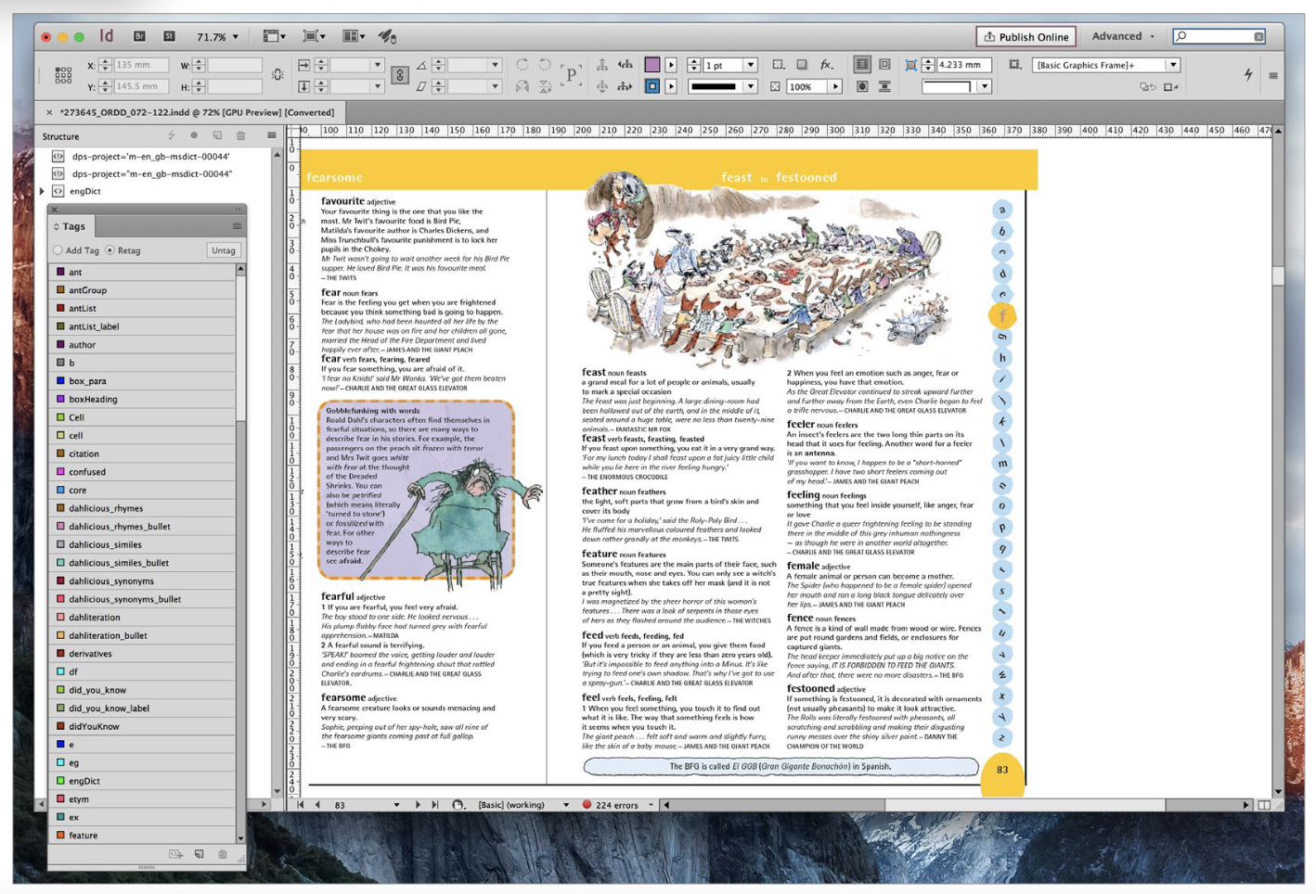Open the 224 errors preflight menu arrow
This screenshot has height=894, width=1316.
click(x=651, y=805)
